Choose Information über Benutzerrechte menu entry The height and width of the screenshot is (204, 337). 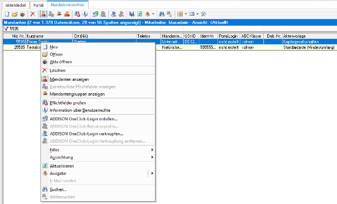(x=98, y=110)
